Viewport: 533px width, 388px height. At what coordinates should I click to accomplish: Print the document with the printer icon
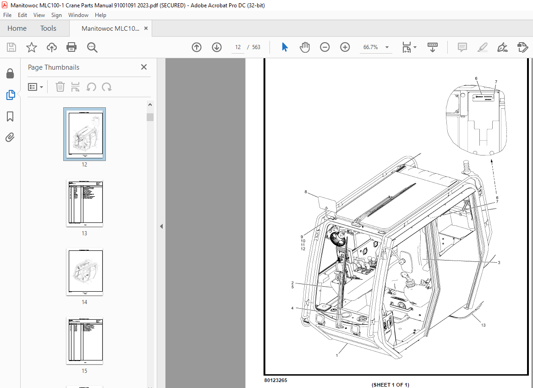(71, 47)
